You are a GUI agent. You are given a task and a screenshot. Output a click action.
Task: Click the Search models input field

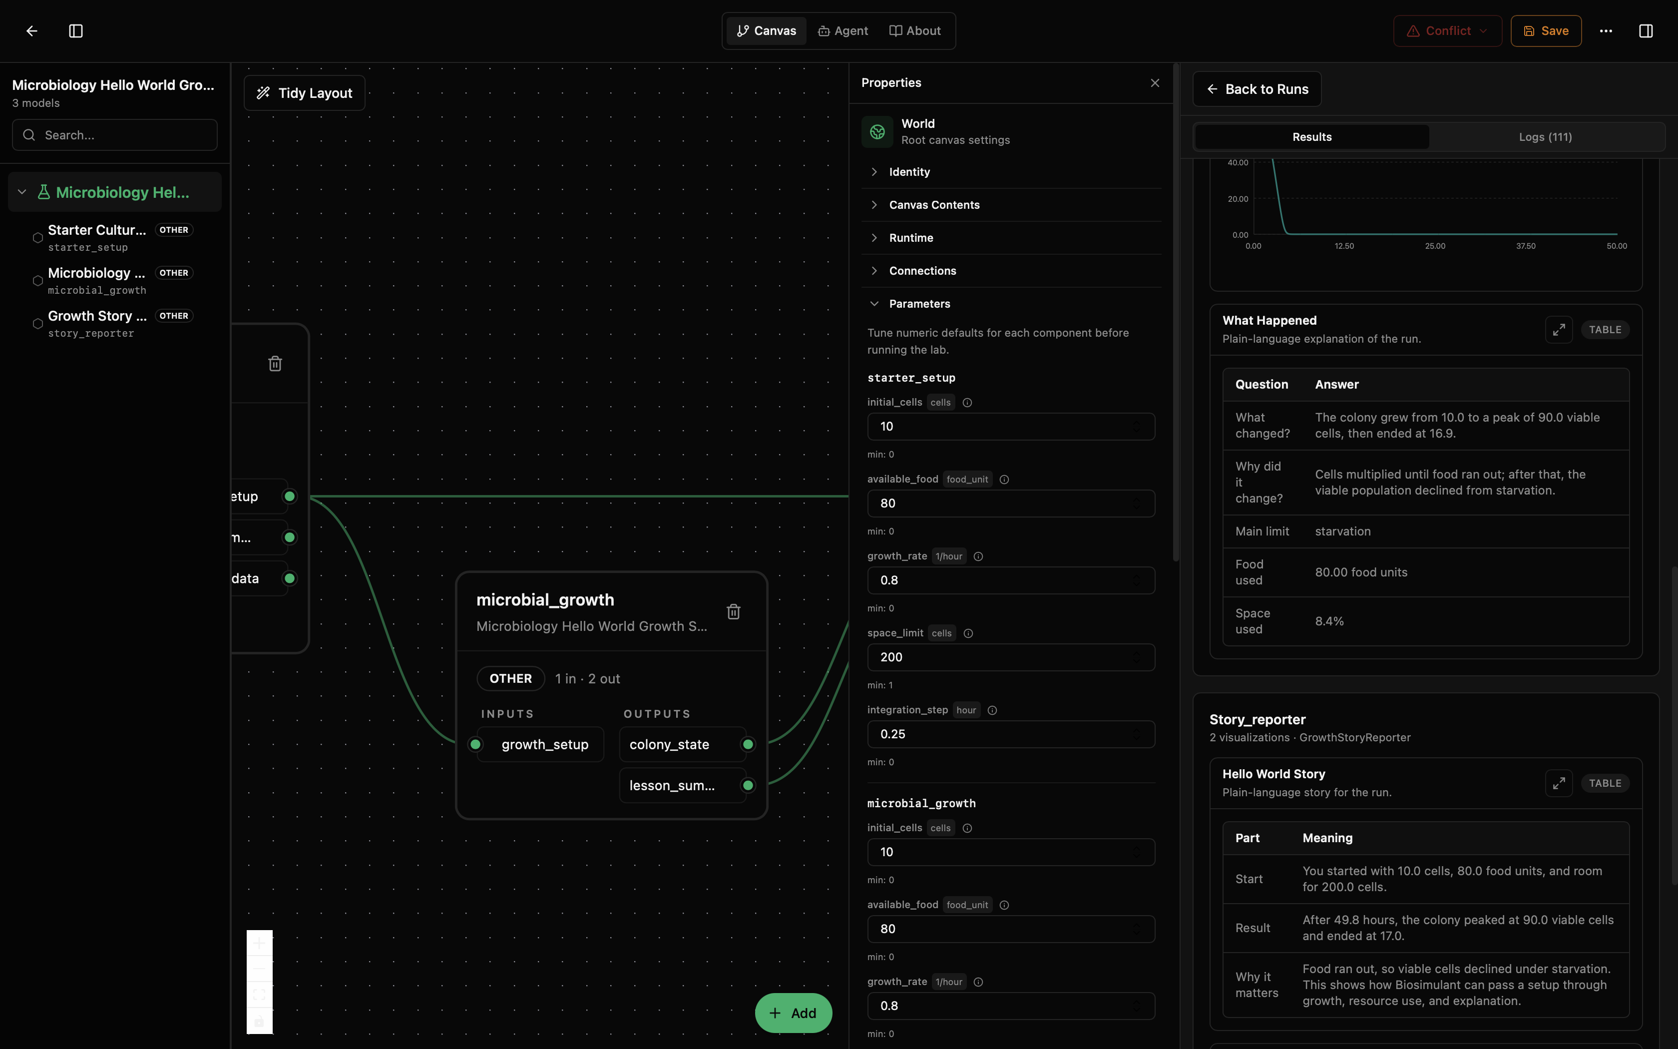(114, 134)
